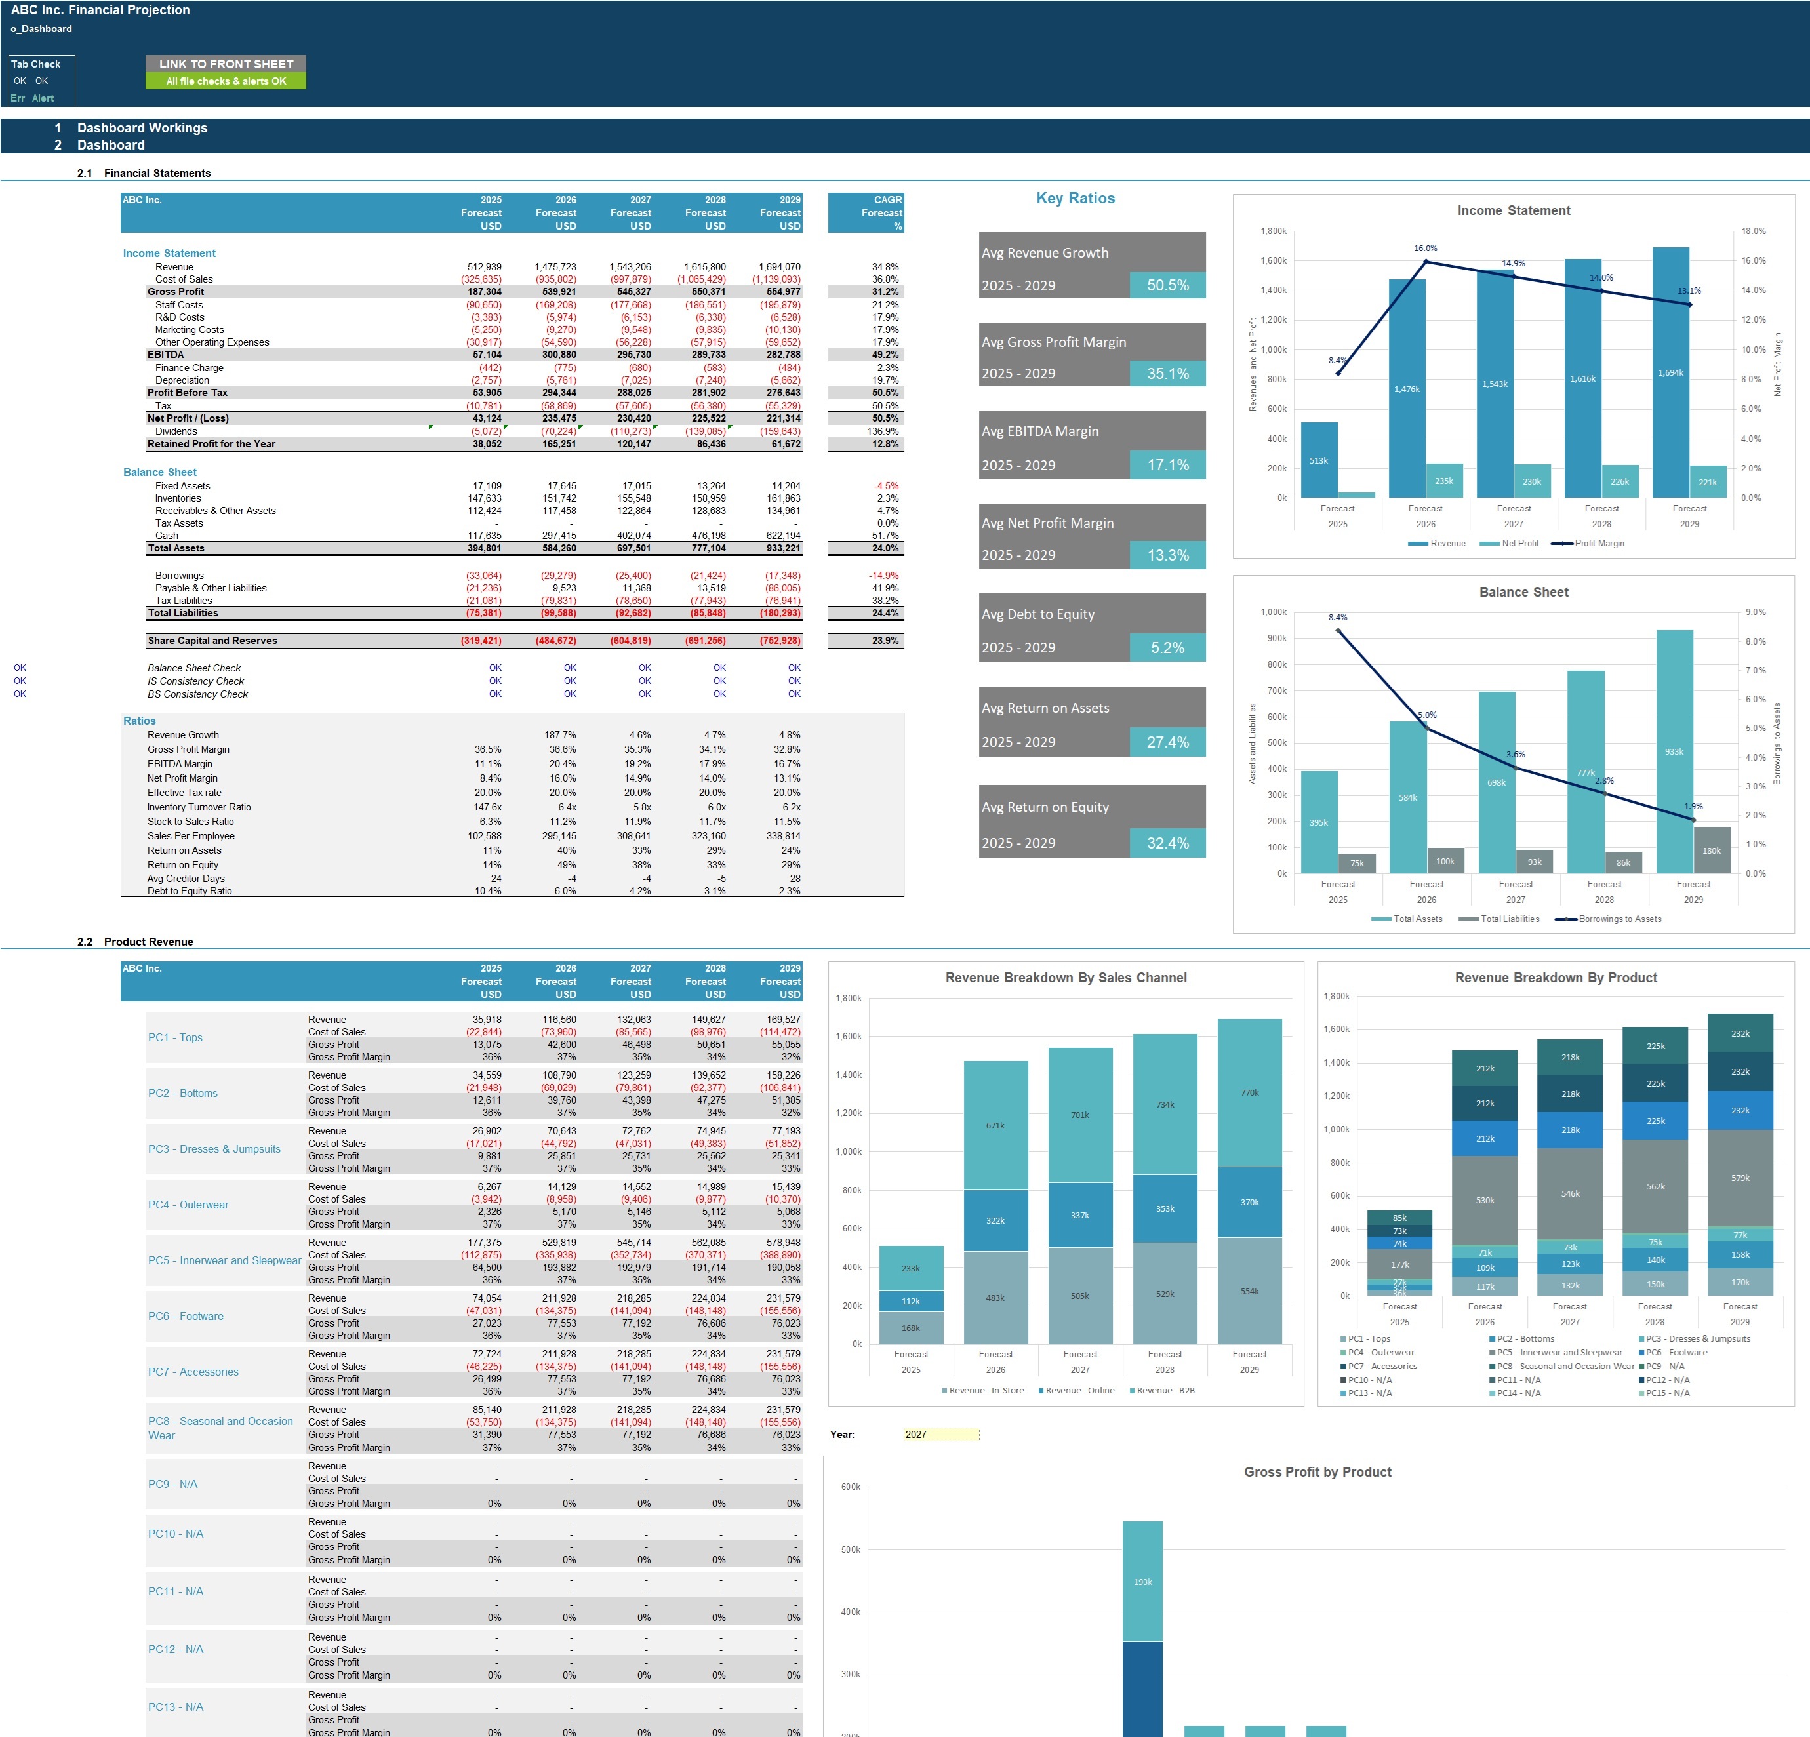Select Share Capital and Reserves row label
This screenshot has height=1737, width=1810.
(x=212, y=641)
